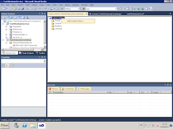Sort properties alphabetically with A-Z icon
Image resolution: width=173 pixels, height=129 pixels.
7,65
